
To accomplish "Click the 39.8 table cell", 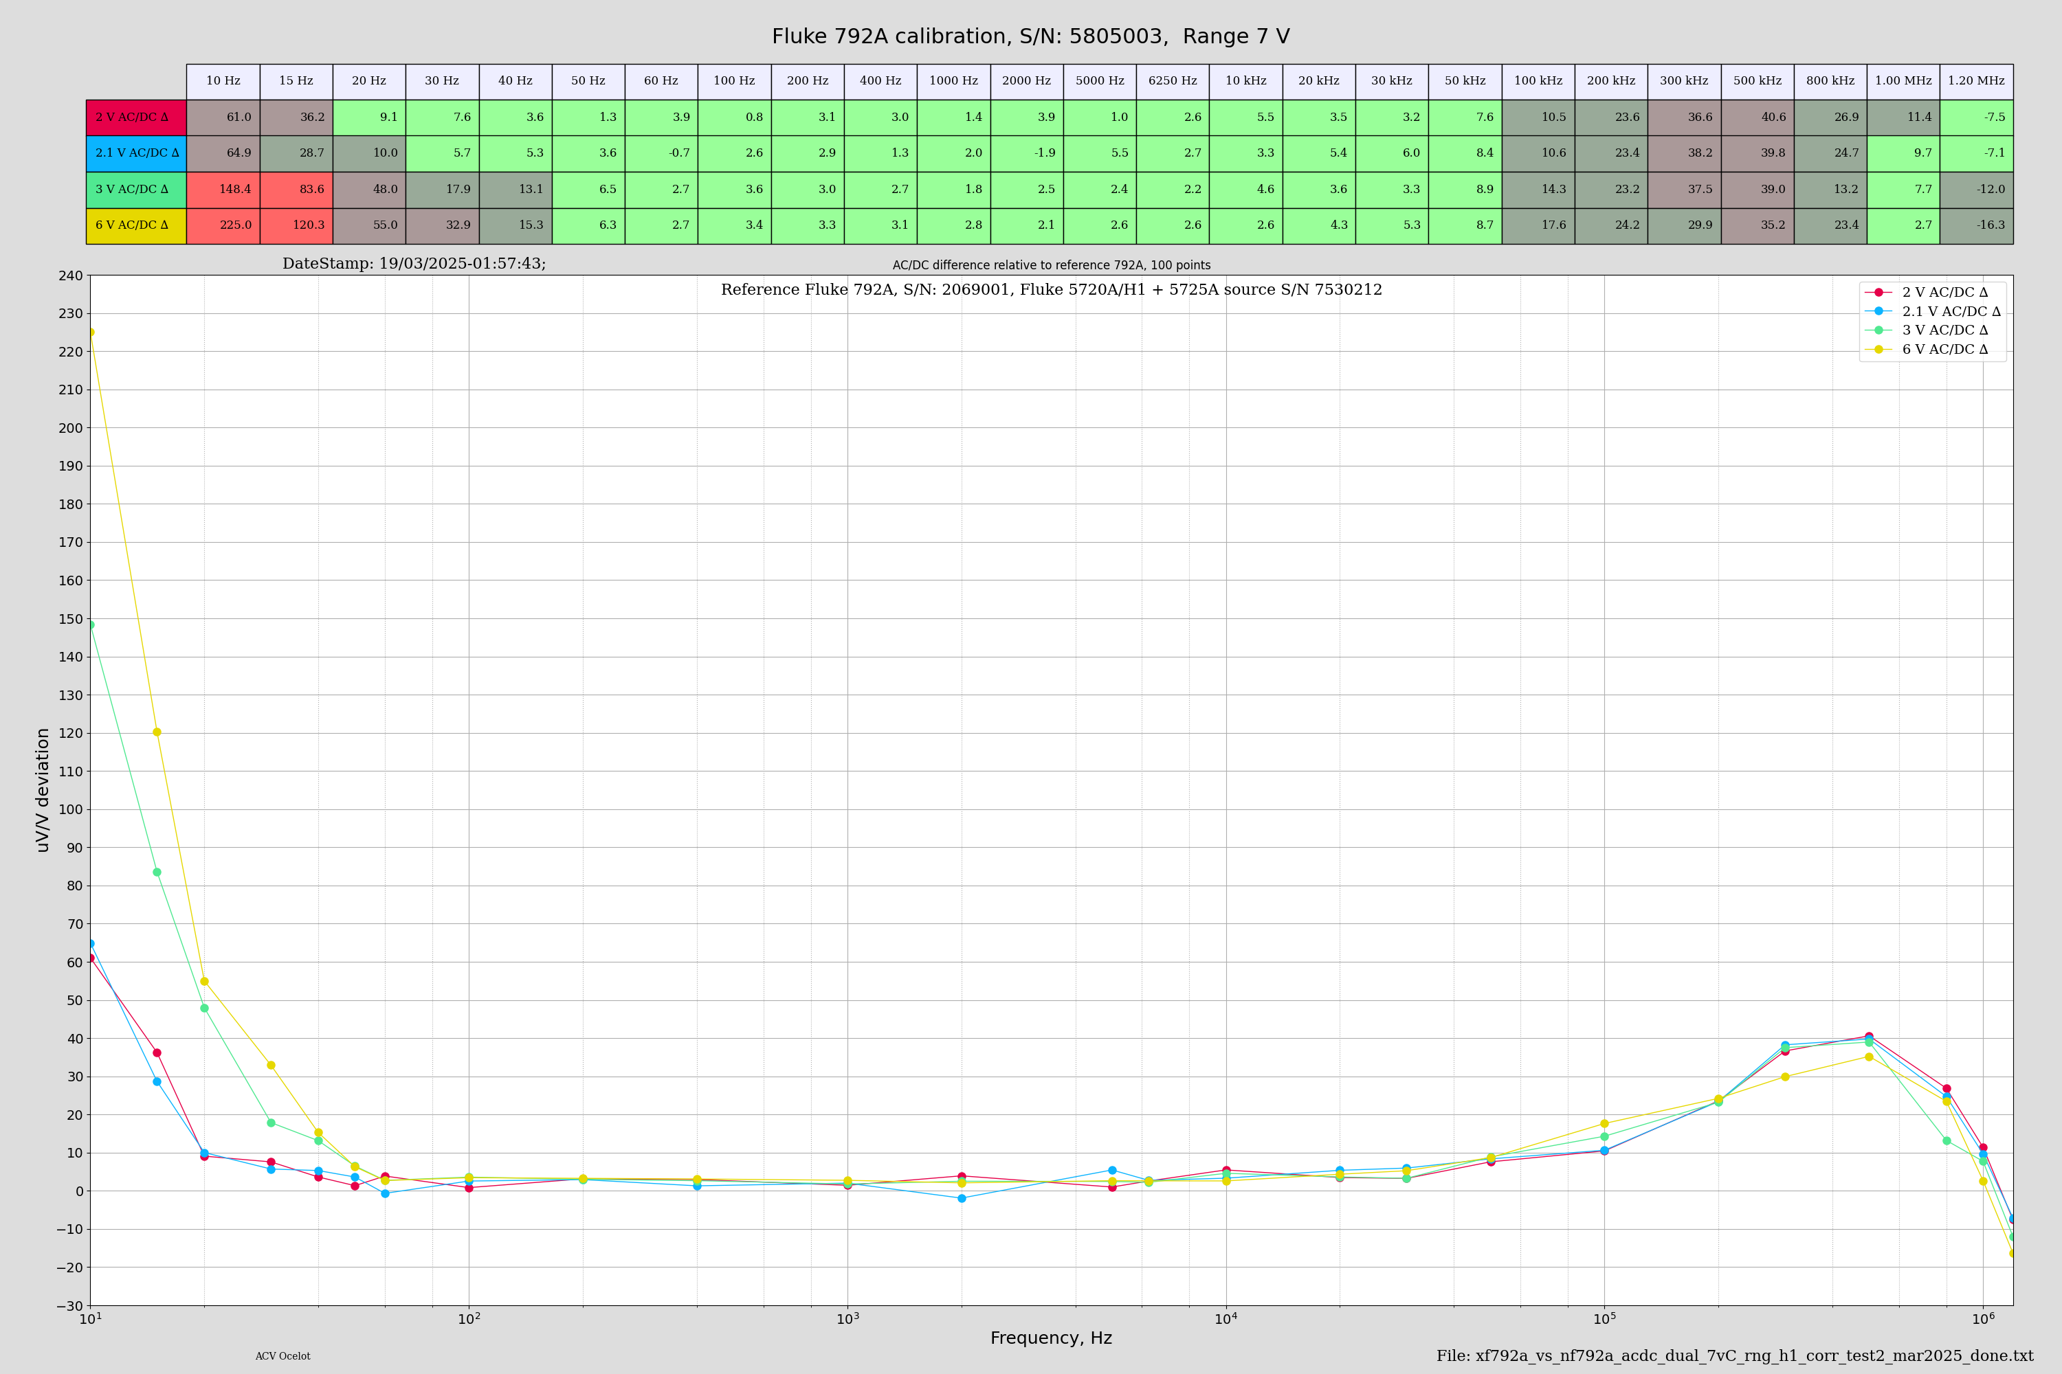I will [x=1758, y=153].
